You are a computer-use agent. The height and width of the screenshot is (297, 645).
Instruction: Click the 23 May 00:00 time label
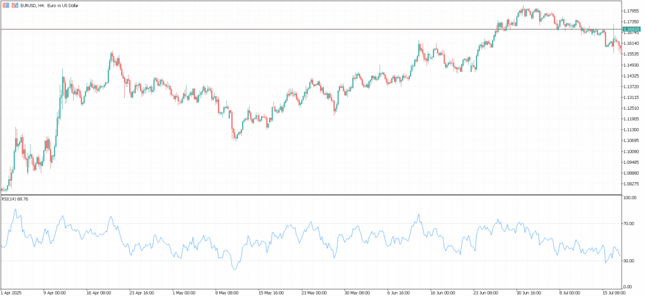coord(314,293)
